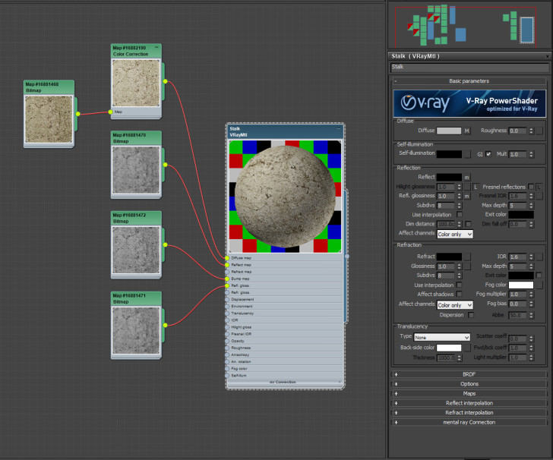Toggle Use interpolation checkbox in Refraction group
This screenshot has height=460, width=553.
pyautogui.click(x=459, y=285)
